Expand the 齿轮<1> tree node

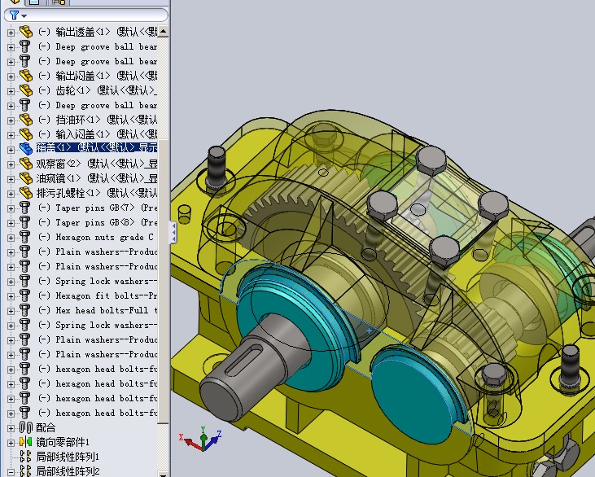pos(11,91)
